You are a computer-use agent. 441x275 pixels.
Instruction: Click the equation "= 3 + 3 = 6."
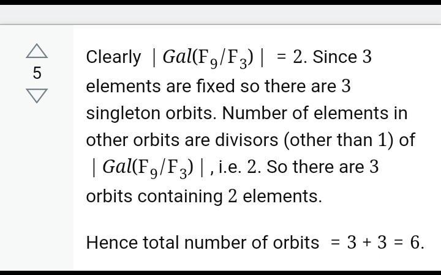(x=377, y=243)
